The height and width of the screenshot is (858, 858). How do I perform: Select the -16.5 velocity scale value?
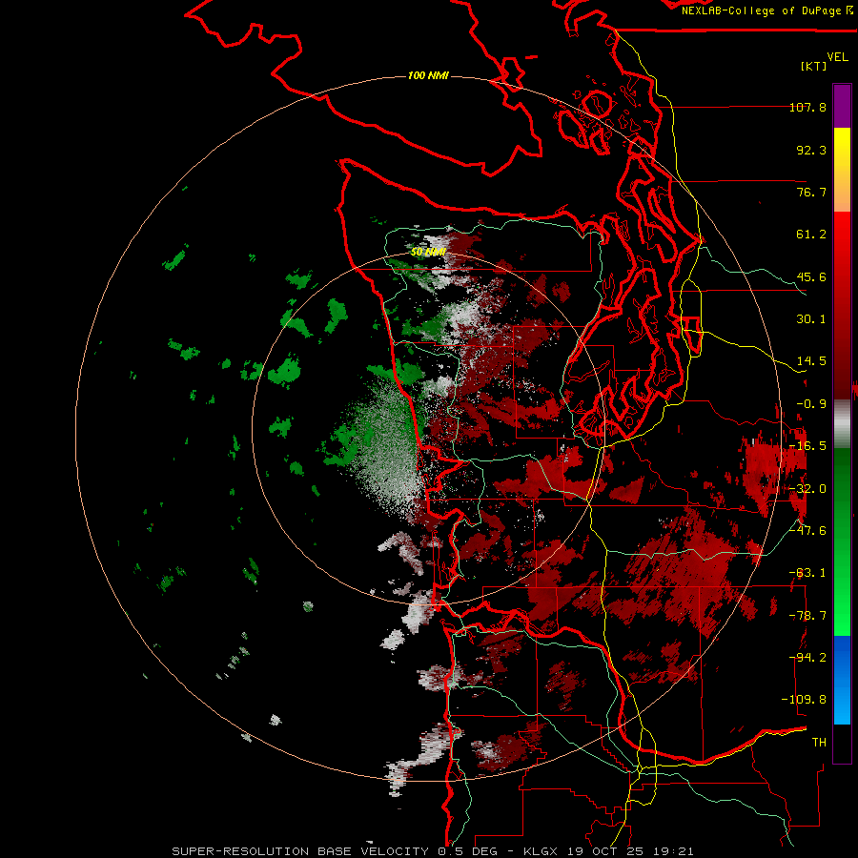point(807,446)
